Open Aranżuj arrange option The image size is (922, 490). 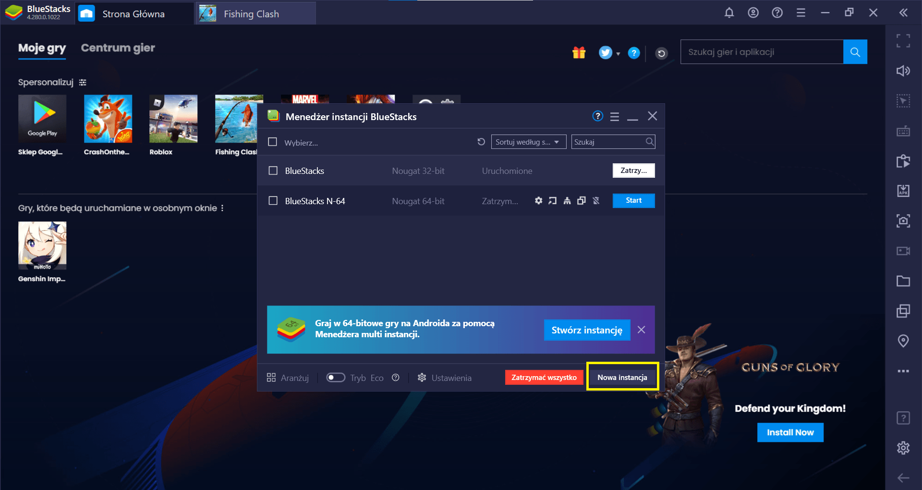tap(288, 378)
